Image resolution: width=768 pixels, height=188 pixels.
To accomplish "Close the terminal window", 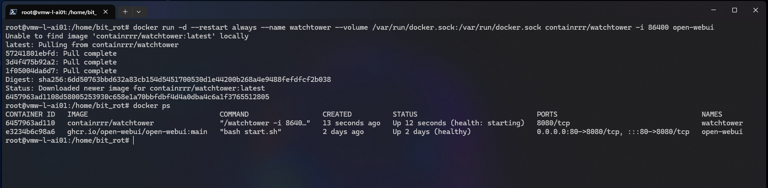I will (x=756, y=10).
